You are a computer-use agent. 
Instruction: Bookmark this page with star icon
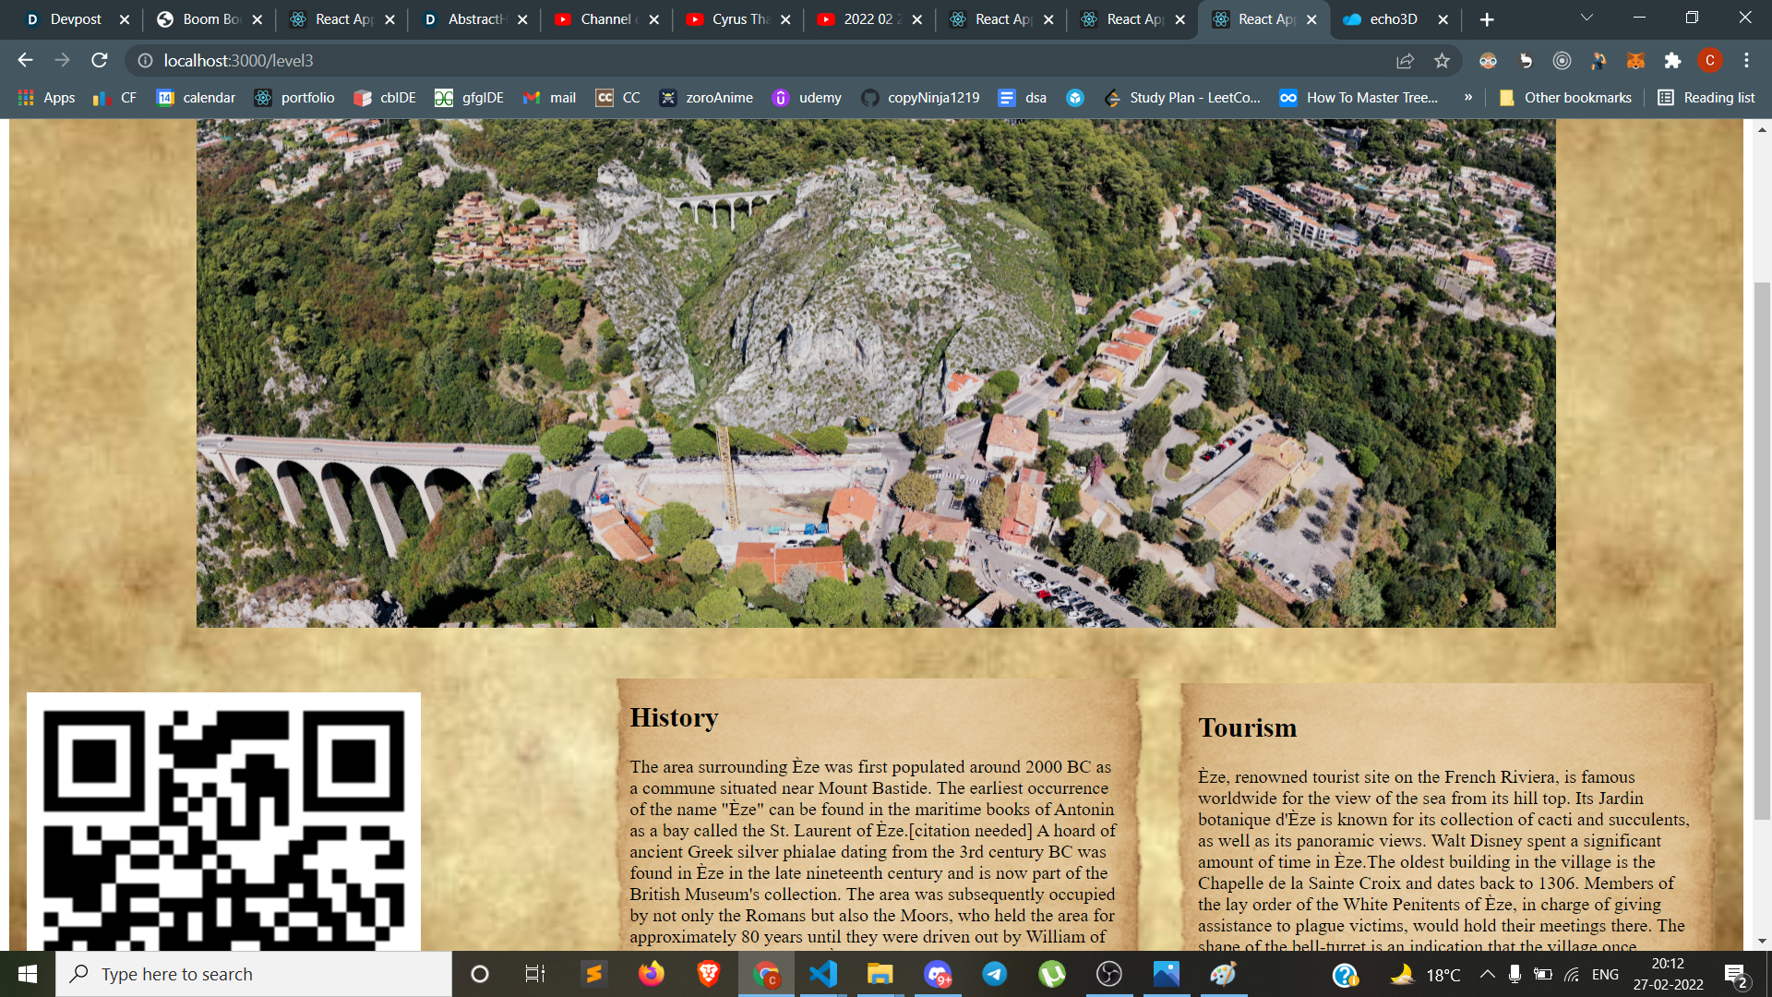pyautogui.click(x=1442, y=60)
